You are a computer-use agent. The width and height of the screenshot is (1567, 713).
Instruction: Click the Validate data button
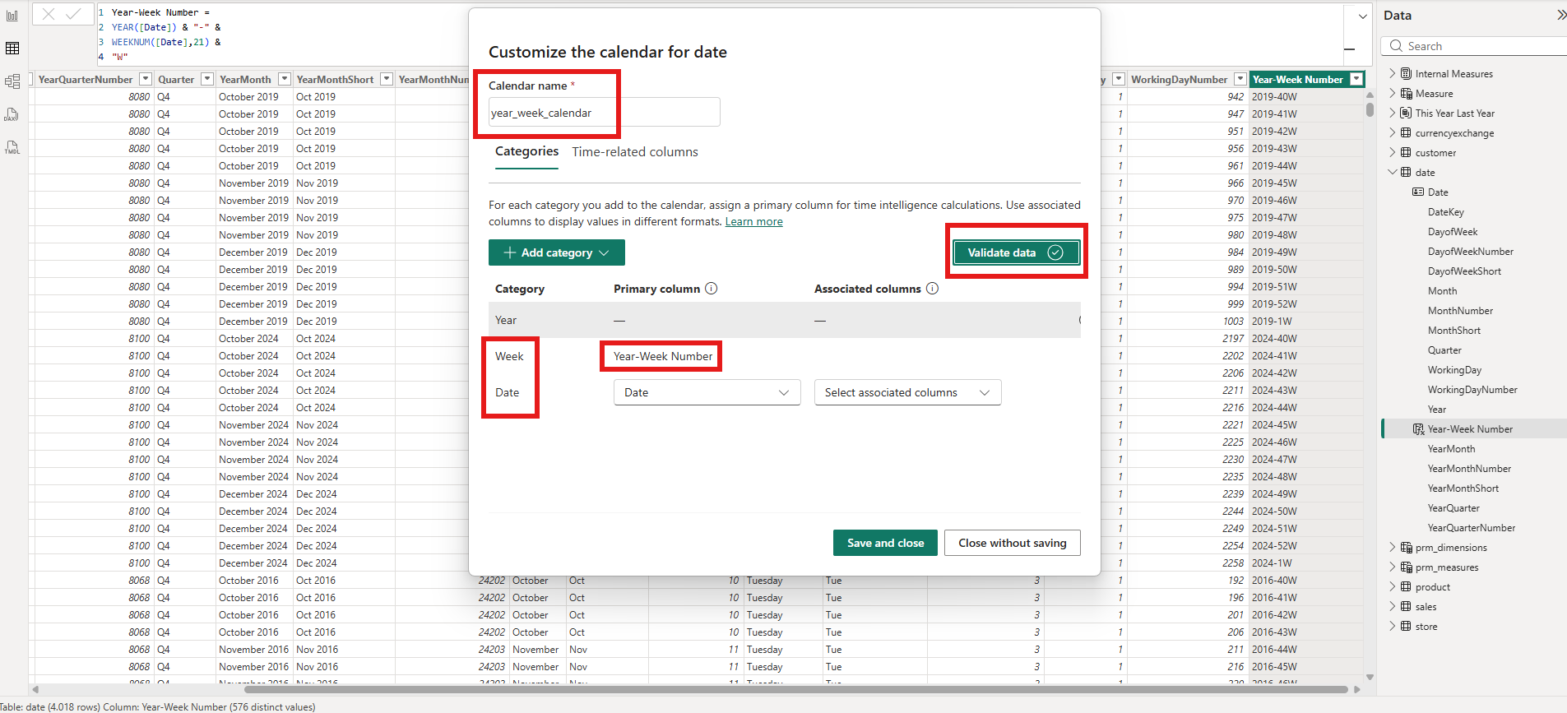click(1016, 252)
